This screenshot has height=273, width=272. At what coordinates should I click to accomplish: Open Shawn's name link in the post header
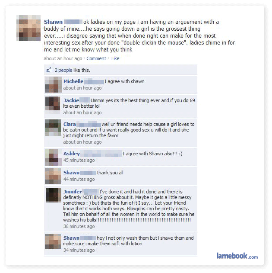click(53, 22)
